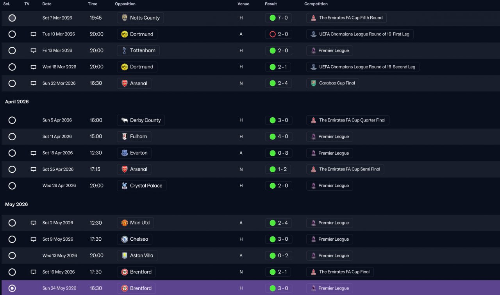Select the highlighted Brentford Premier League row

[250, 288]
